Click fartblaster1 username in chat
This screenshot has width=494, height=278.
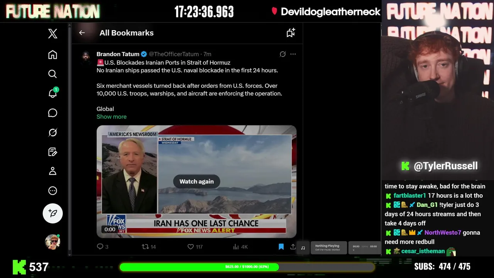pos(409,196)
